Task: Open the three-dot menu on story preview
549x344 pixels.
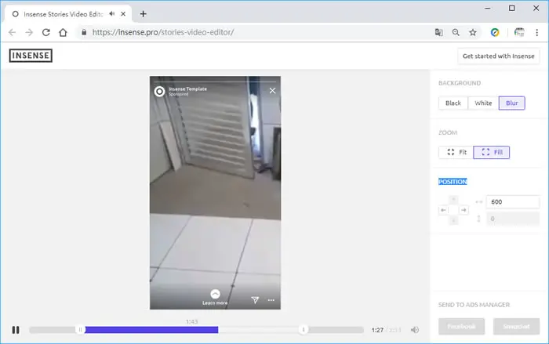Action: 271,300
